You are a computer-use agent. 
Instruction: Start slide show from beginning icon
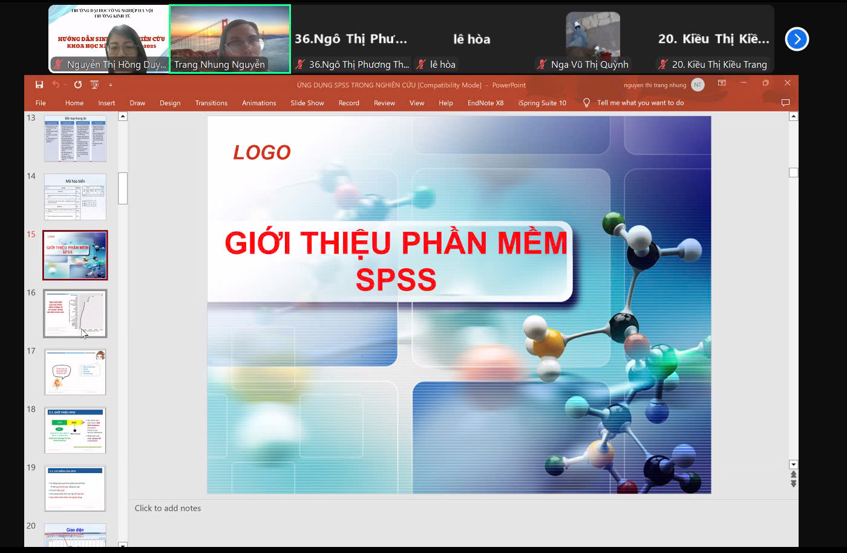point(95,85)
